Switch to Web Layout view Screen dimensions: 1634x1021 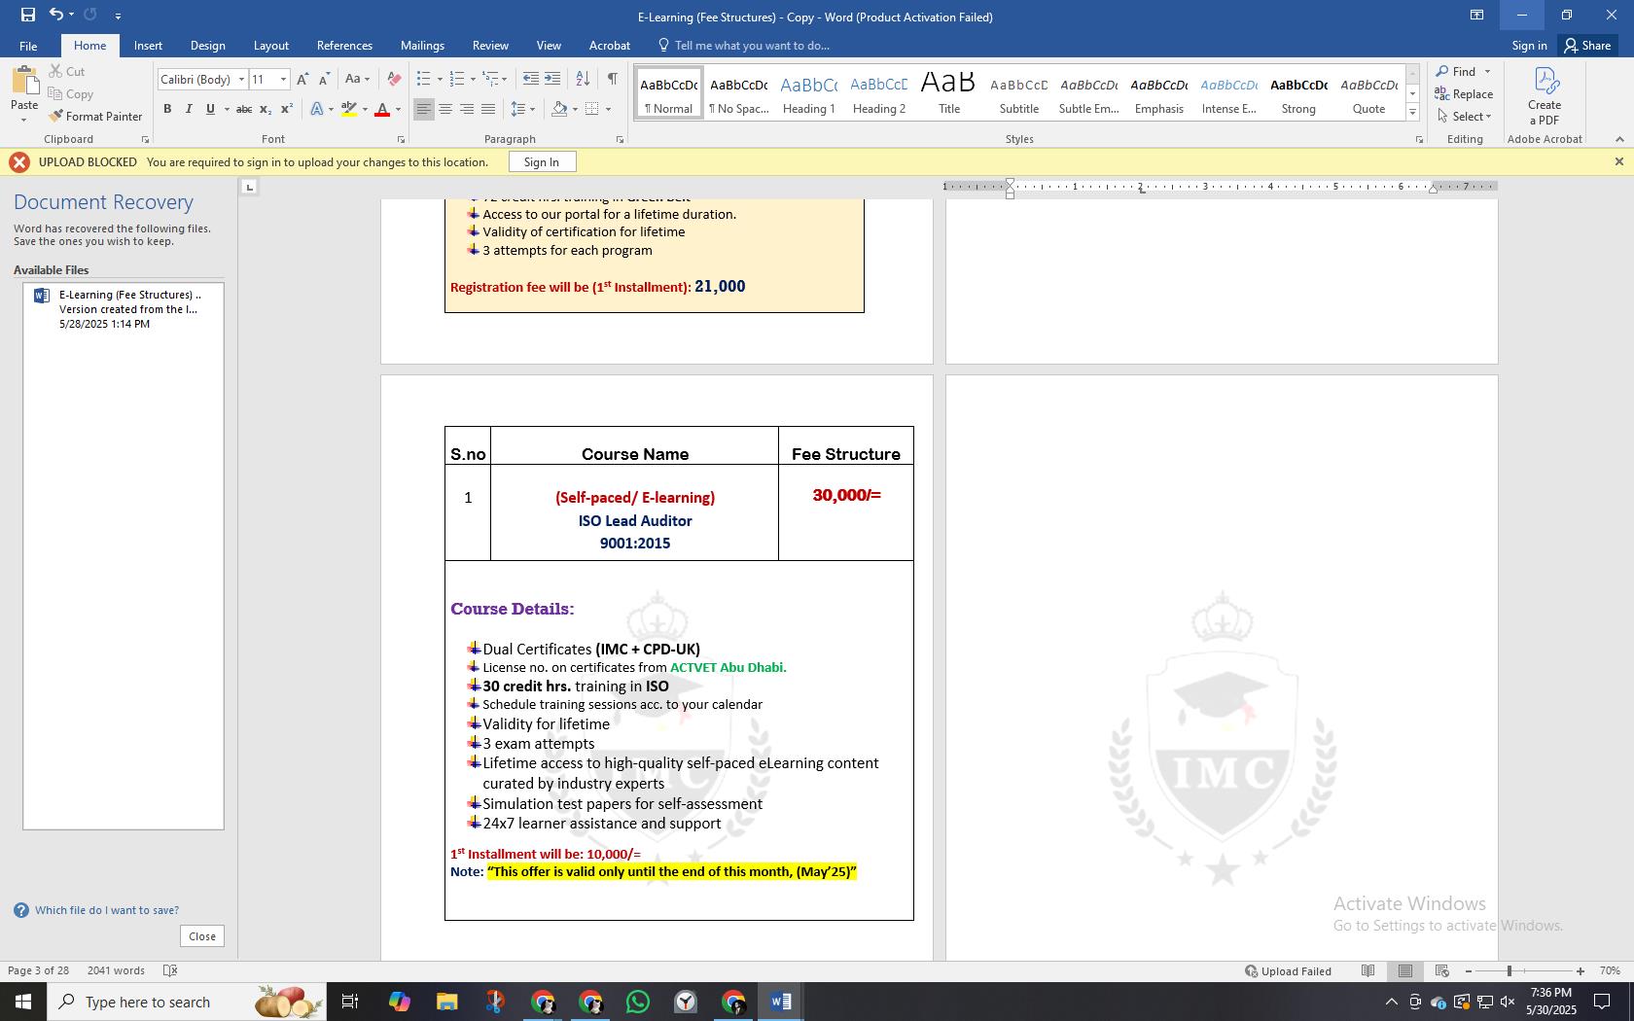point(1441,970)
